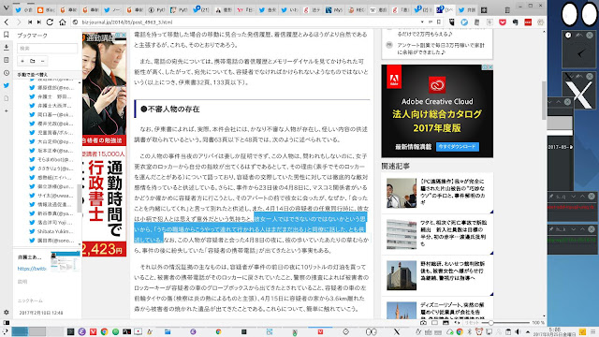This screenshot has height=337, width=599.
Task: Capture the page with camera icon
Action: [x=423, y=322]
